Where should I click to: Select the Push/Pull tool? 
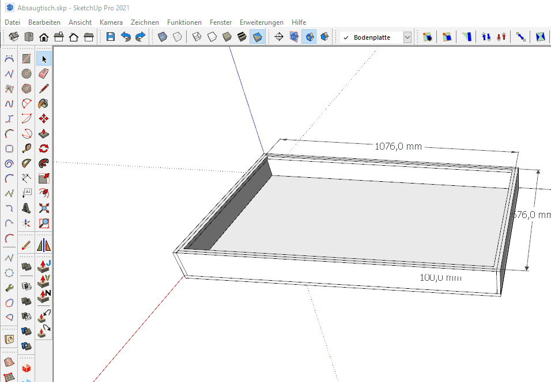point(44,133)
